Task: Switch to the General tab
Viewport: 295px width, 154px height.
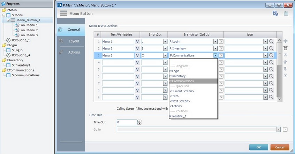Action: [71, 30]
